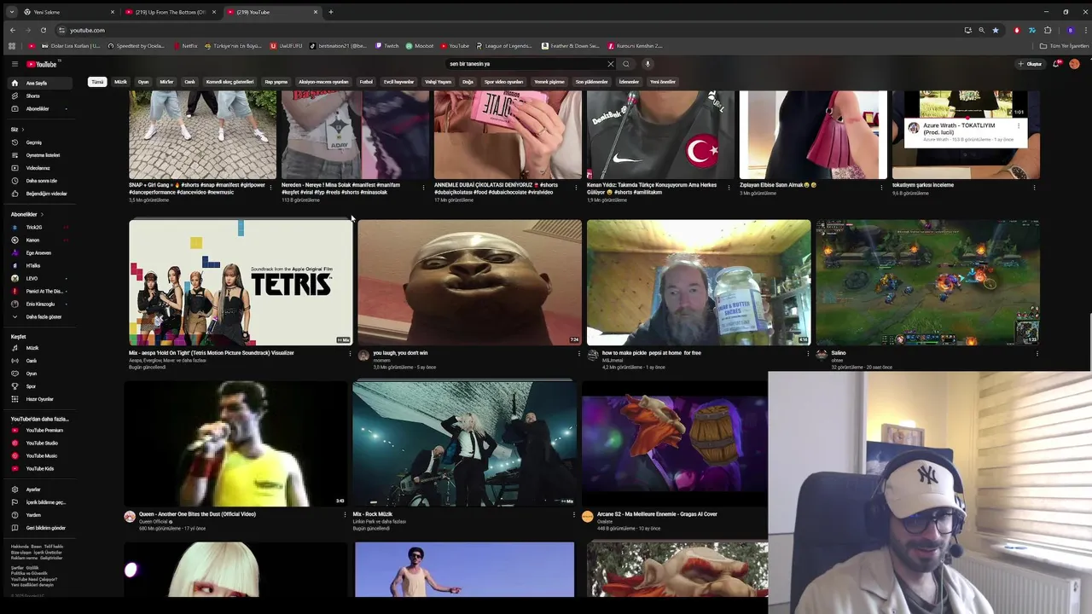Open Tüm Yer İşaretleri bookmarks folder
Image resolution: width=1092 pixels, height=614 pixels.
(x=1064, y=46)
